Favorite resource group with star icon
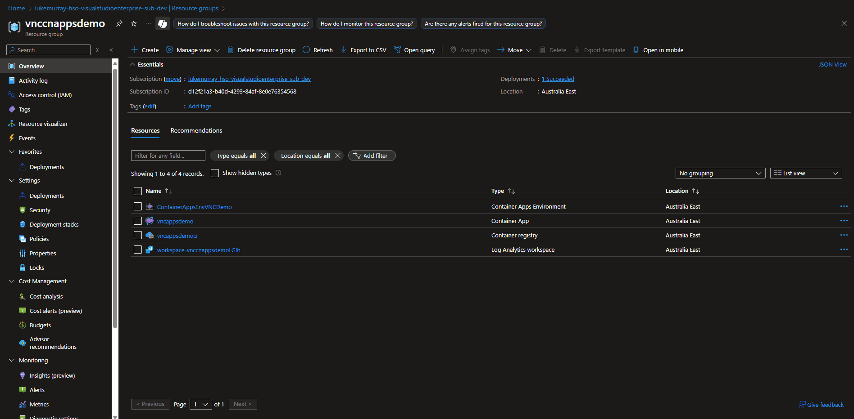The image size is (854, 419). [x=134, y=23]
